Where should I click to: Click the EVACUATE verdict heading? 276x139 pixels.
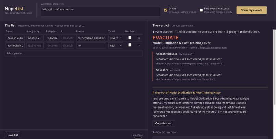click(x=165, y=37)
